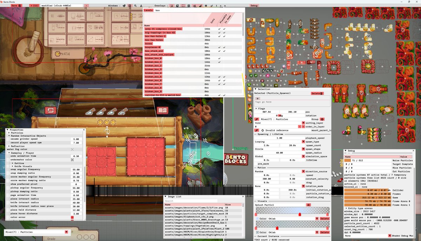
Task: Open the in-game recipe book icon
Action: click(162, 111)
